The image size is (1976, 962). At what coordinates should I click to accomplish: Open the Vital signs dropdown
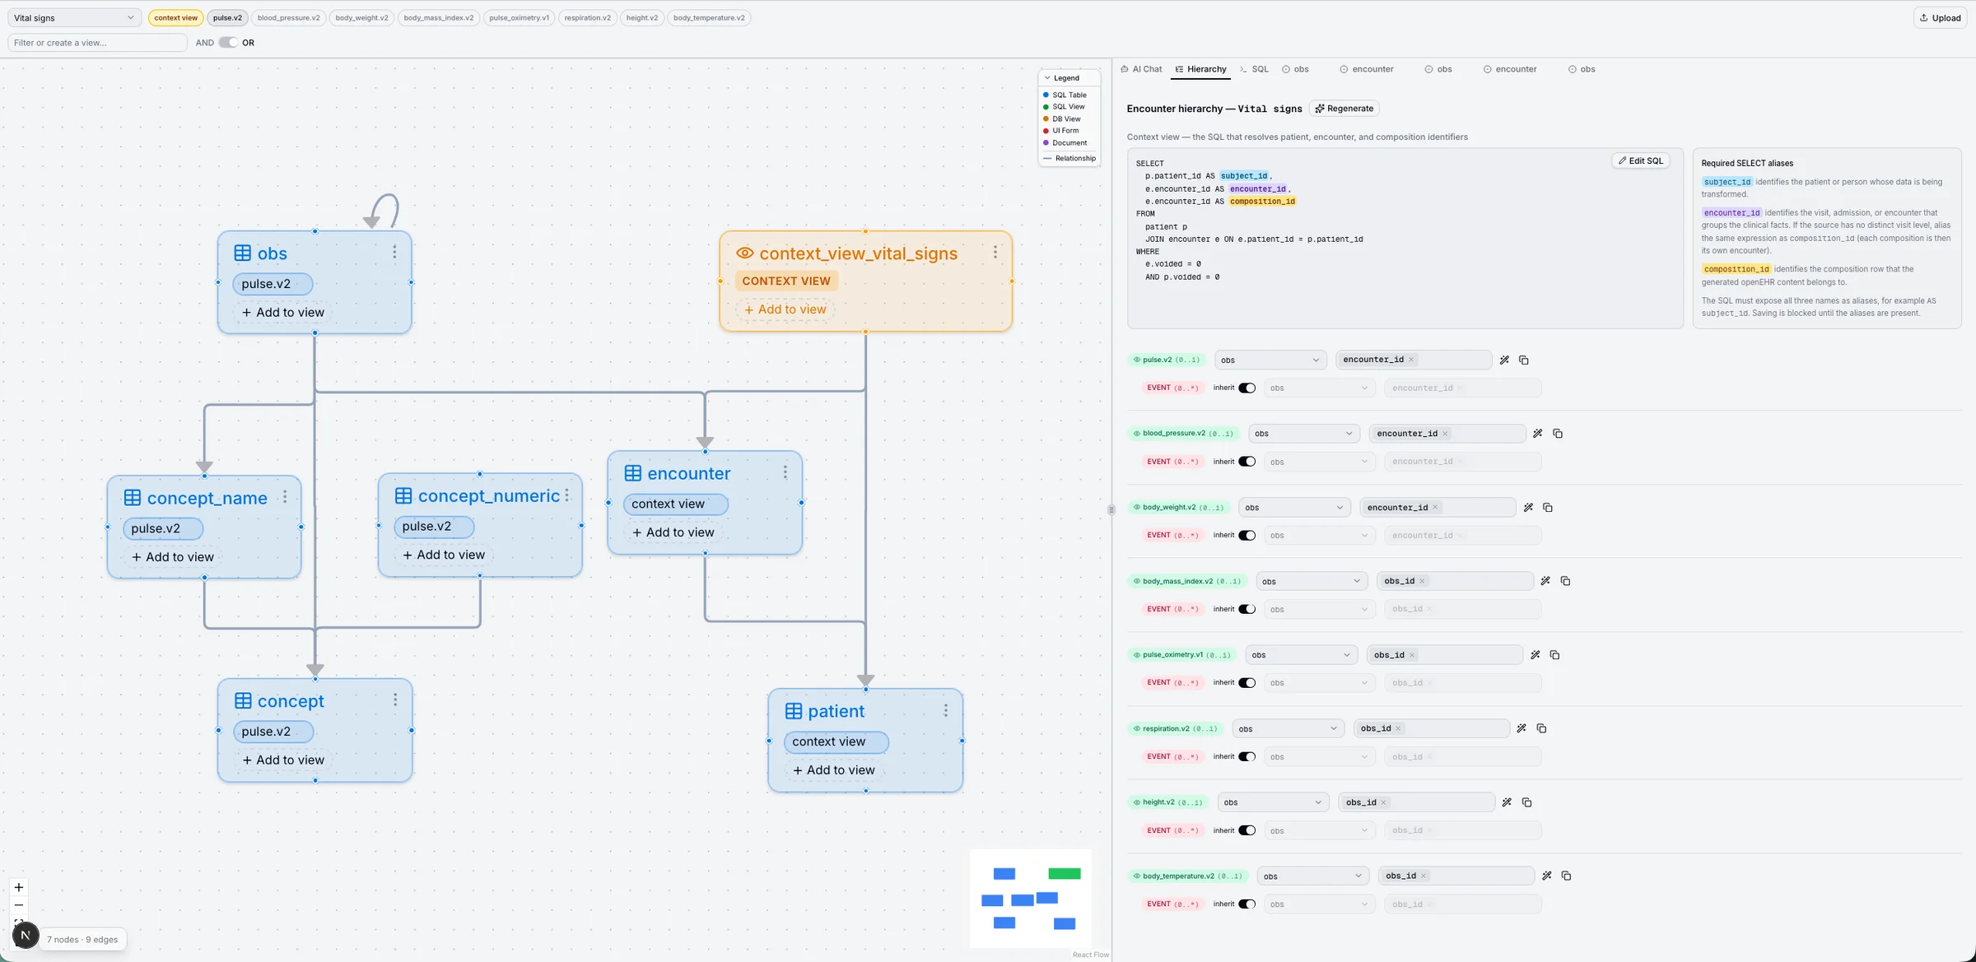click(74, 17)
